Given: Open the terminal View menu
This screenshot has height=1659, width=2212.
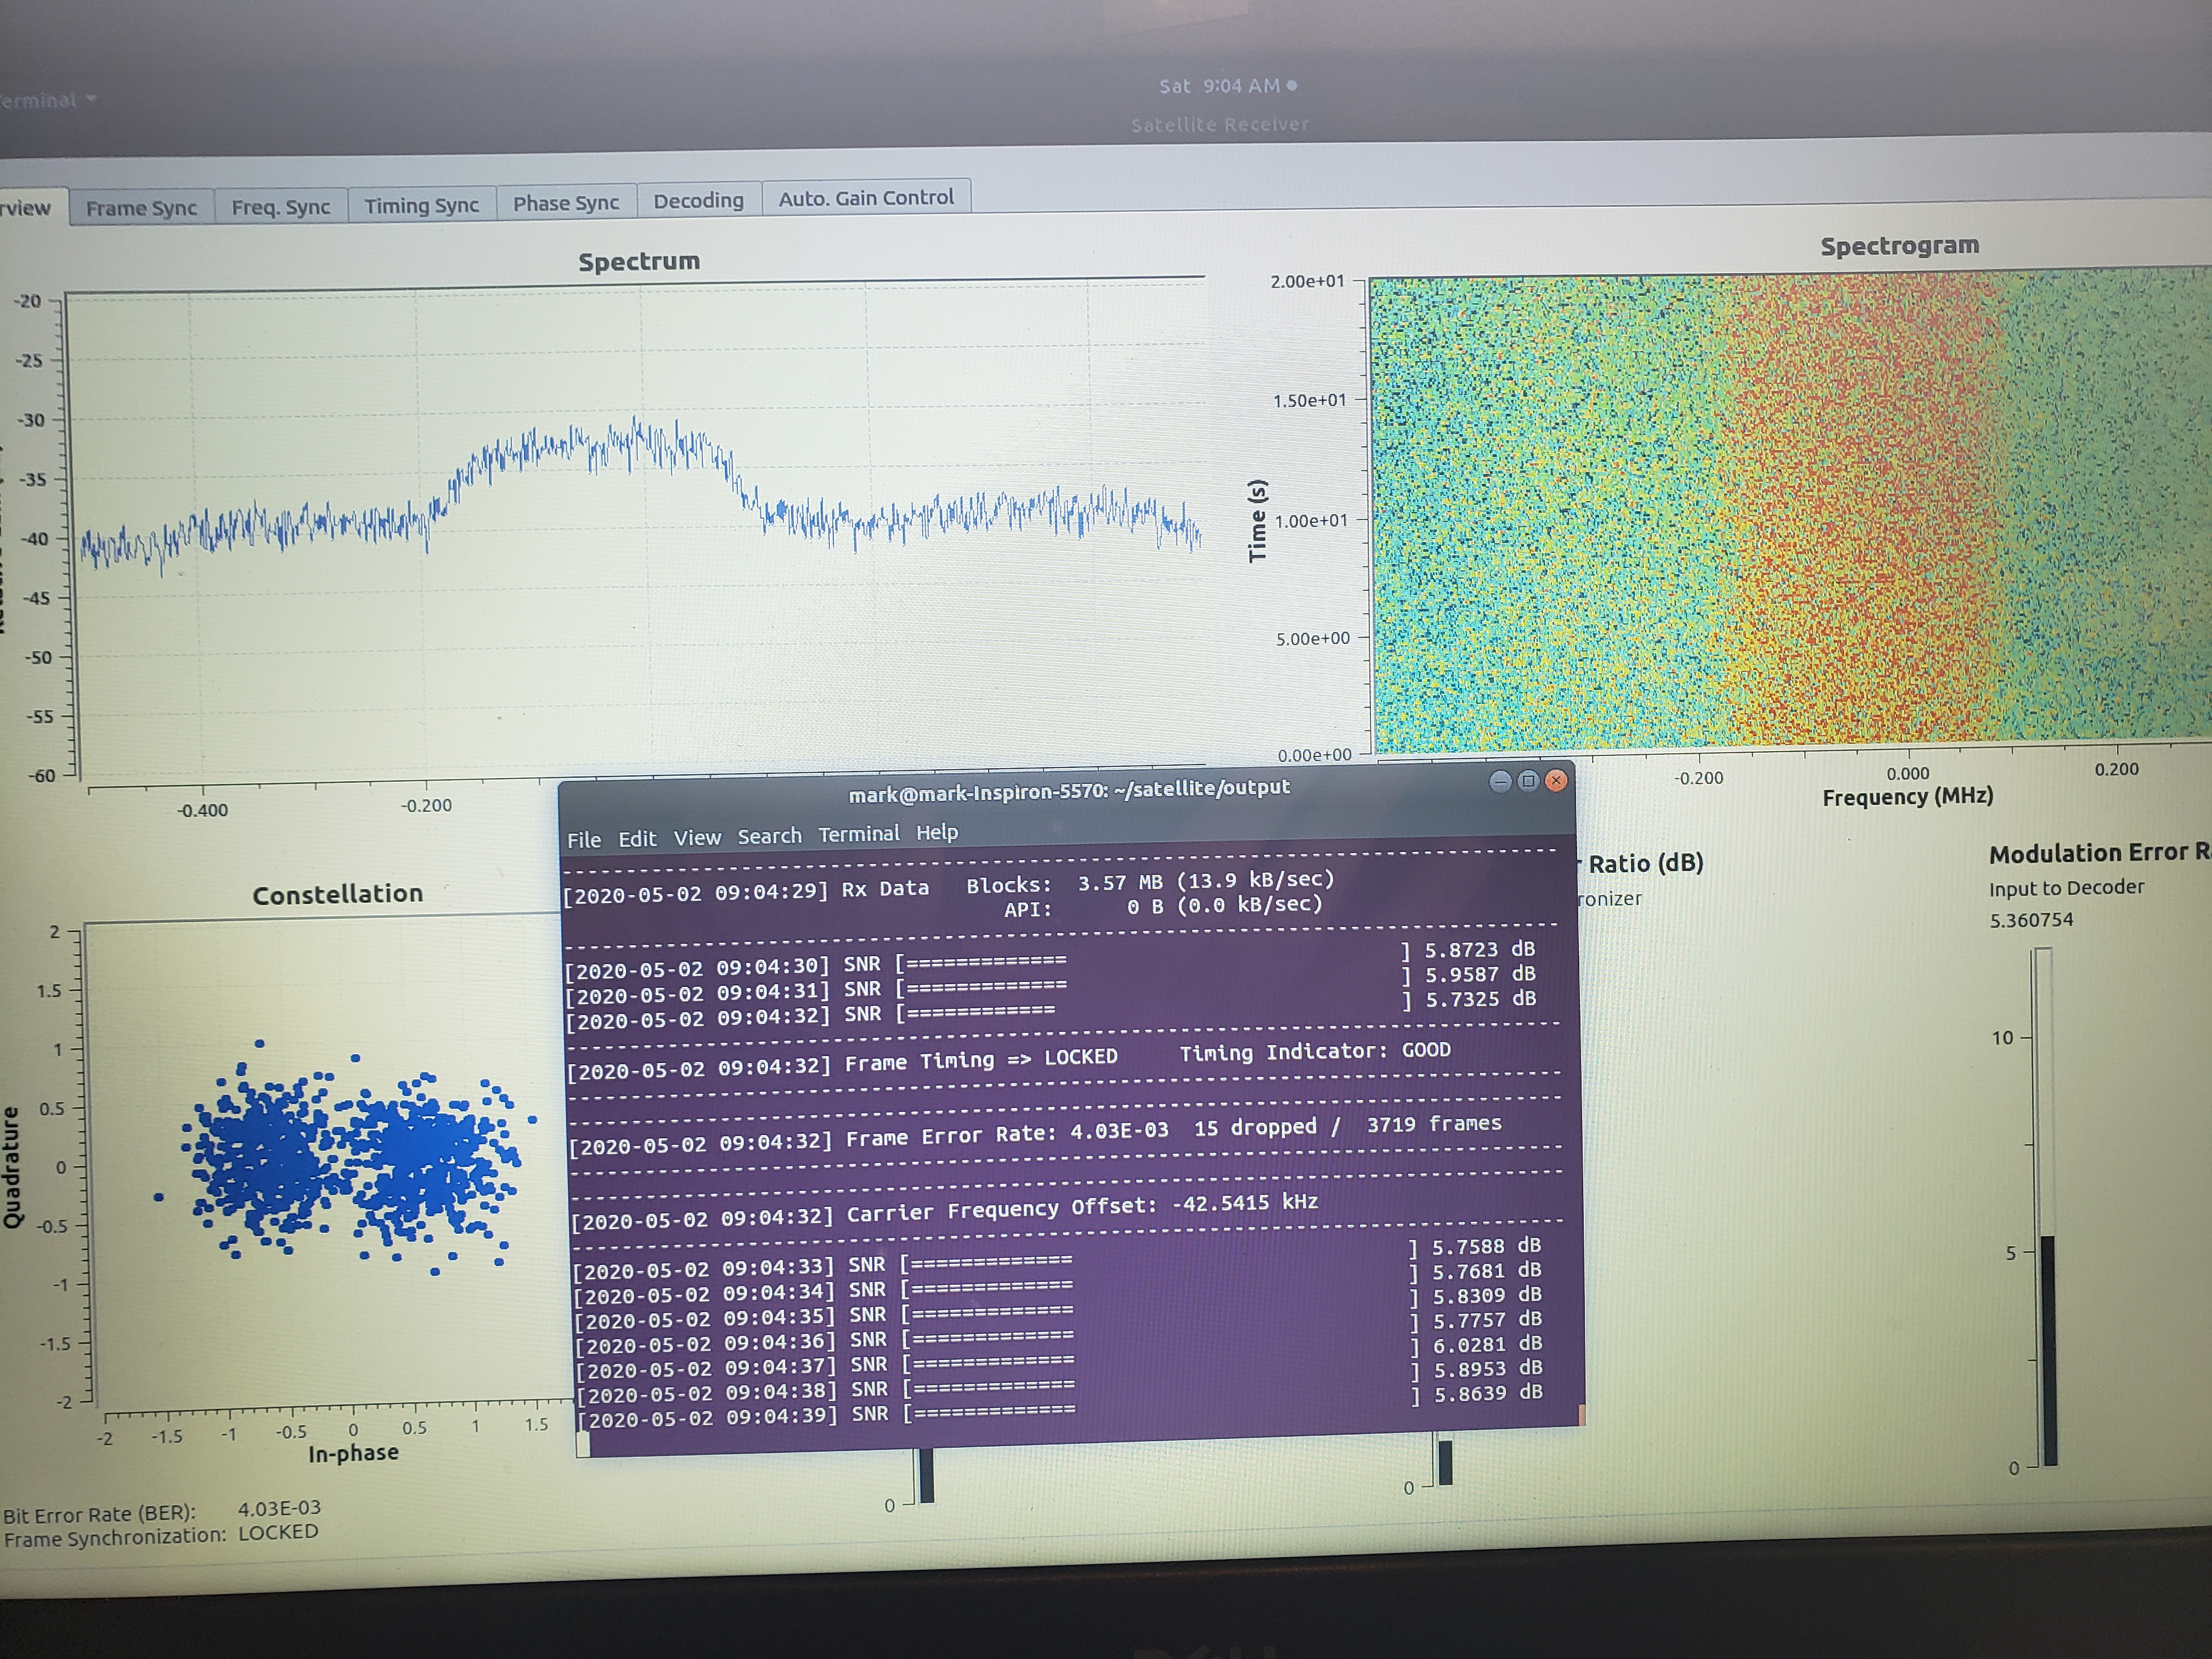Looking at the screenshot, I should tap(697, 838).
